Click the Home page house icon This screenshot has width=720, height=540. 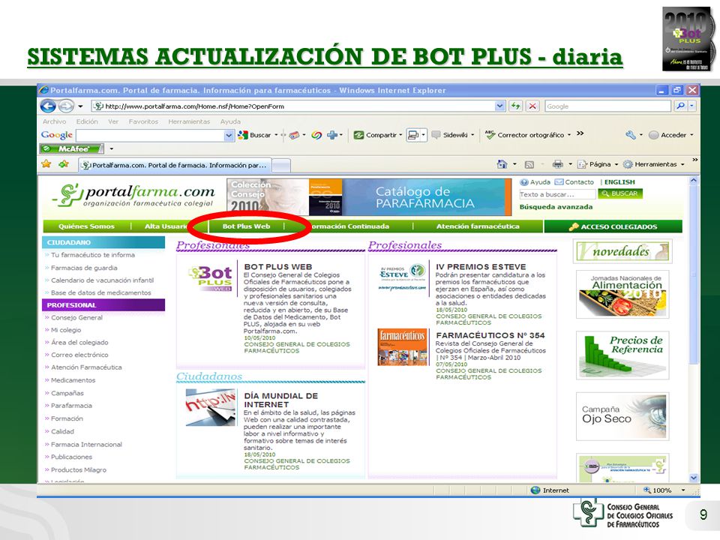(502, 164)
